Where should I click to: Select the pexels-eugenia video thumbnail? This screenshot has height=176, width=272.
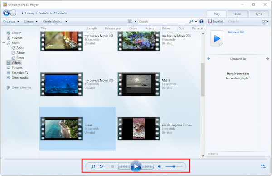[x=139, y=129]
